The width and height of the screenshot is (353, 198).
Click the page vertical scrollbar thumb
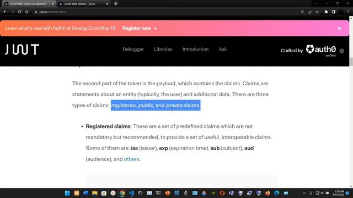[351, 62]
